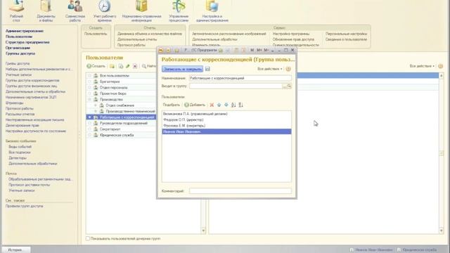The height and width of the screenshot is (253, 450).
Task: Sort dialog users ascending
Action: 233,105
